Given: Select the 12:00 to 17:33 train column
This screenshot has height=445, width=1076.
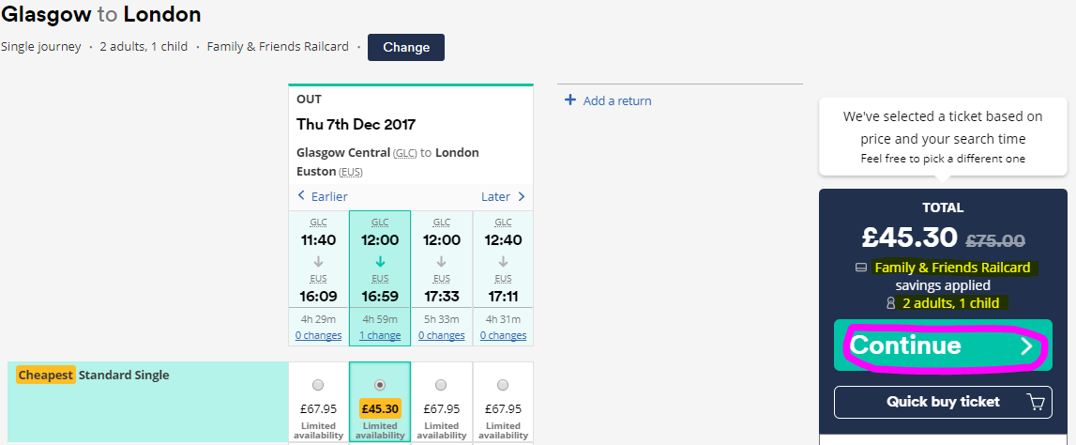Looking at the screenshot, I should (x=441, y=258).
